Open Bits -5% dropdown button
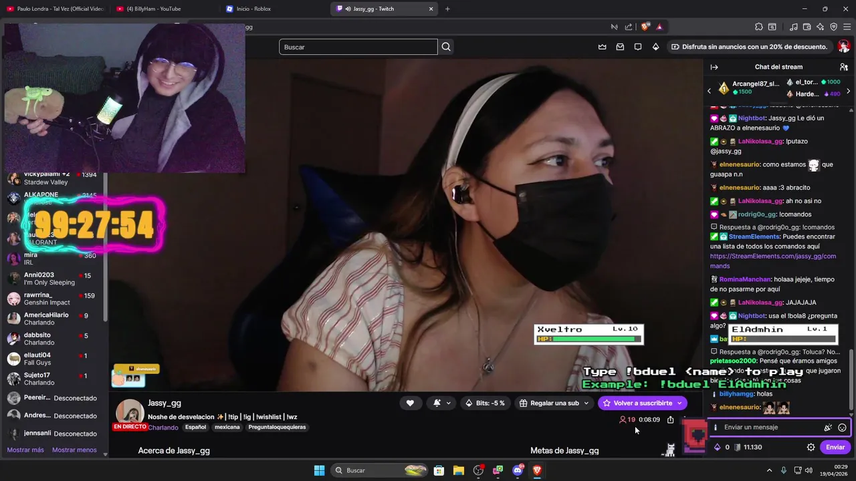The width and height of the screenshot is (856, 481). (485, 403)
